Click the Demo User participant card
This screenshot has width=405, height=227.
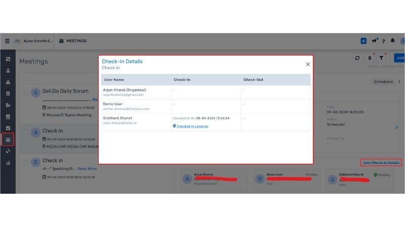[287, 180]
